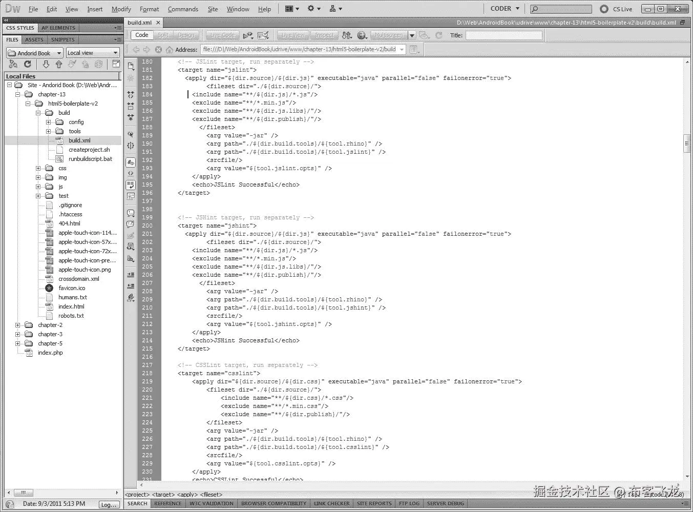
Task: Open the Modify menu
Action: (121, 9)
